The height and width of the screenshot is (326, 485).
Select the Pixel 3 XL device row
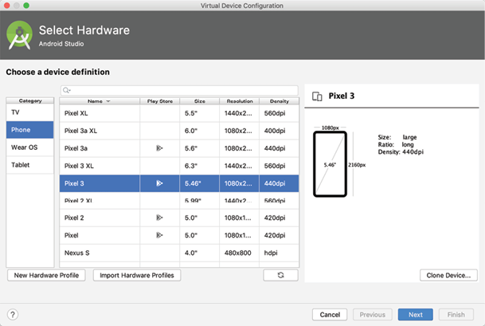(x=179, y=166)
